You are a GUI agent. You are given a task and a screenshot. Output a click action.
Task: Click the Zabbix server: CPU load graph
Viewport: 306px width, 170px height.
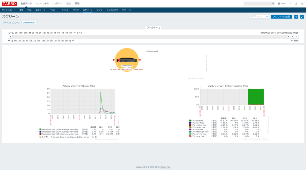click(79, 112)
